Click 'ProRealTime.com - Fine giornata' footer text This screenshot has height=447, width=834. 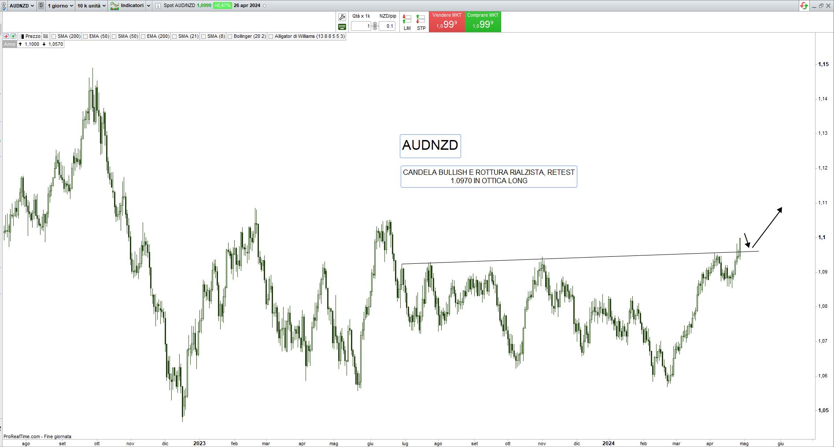click(37, 436)
